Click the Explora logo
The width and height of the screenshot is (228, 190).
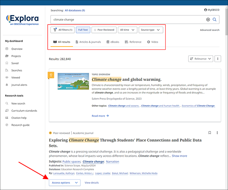(22, 20)
